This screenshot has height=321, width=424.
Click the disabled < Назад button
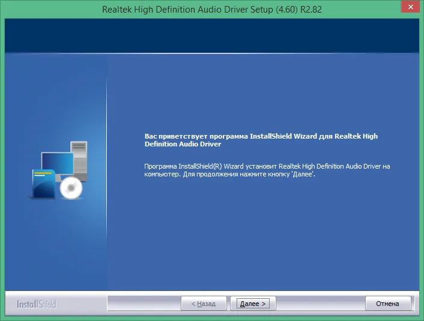tap(204, 304)
